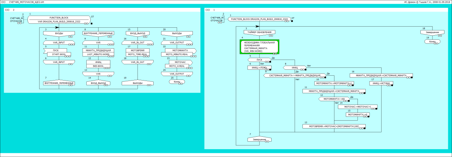Select the ПУСК condition block

(259, 60)
